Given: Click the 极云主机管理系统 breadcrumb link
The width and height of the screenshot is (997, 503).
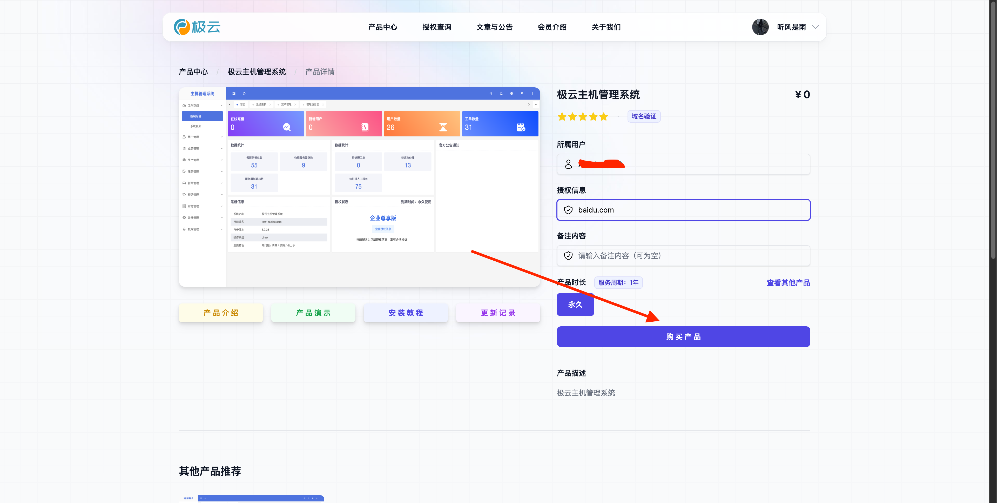Looking at the screenshot, I should coord(257,72).
